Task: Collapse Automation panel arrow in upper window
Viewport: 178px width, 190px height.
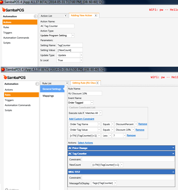Action: pyautogui.click(x=36, y=16)
